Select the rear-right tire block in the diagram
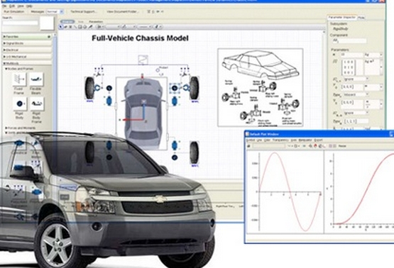 point(195,152)
